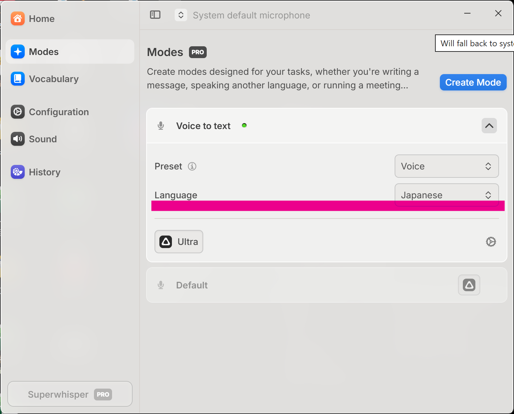Open the Language dropdown showing Japanese
Image resolution: width=514 pixels, height=414 pixels.
tap(446, 193)
